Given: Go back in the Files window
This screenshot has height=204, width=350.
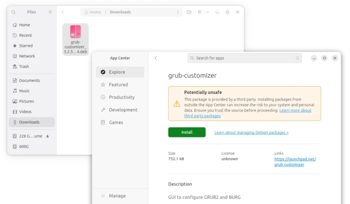Looking at the screenshot, I should pyautogui.click(x=62, y=12).
